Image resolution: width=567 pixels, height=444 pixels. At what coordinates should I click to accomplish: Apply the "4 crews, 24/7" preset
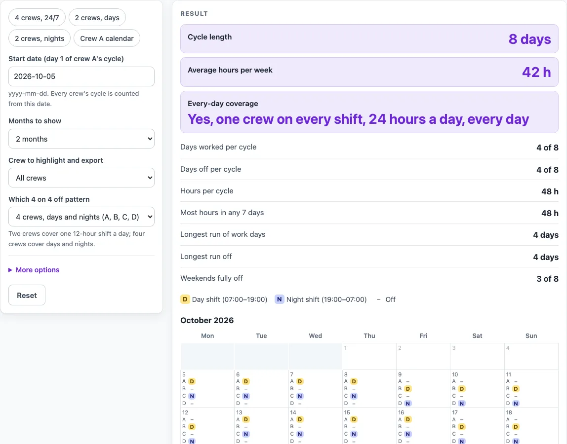point(37,18)
